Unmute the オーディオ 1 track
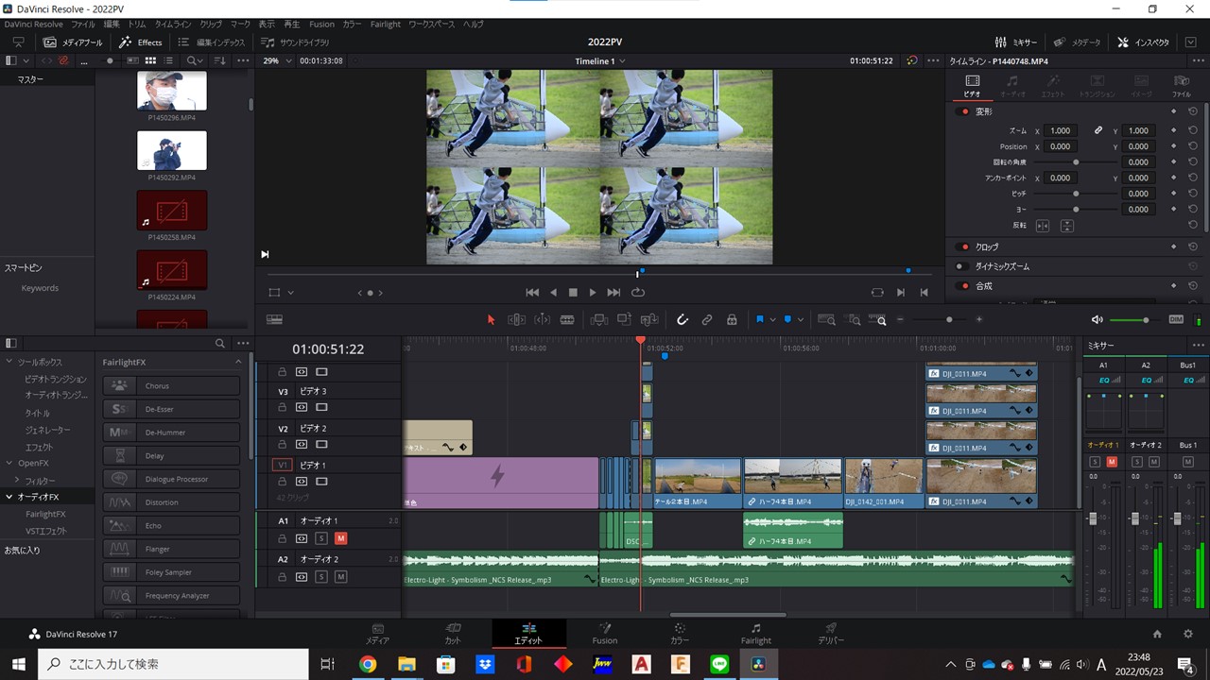This screenshot has width=1210, height=680. [340, 538]
